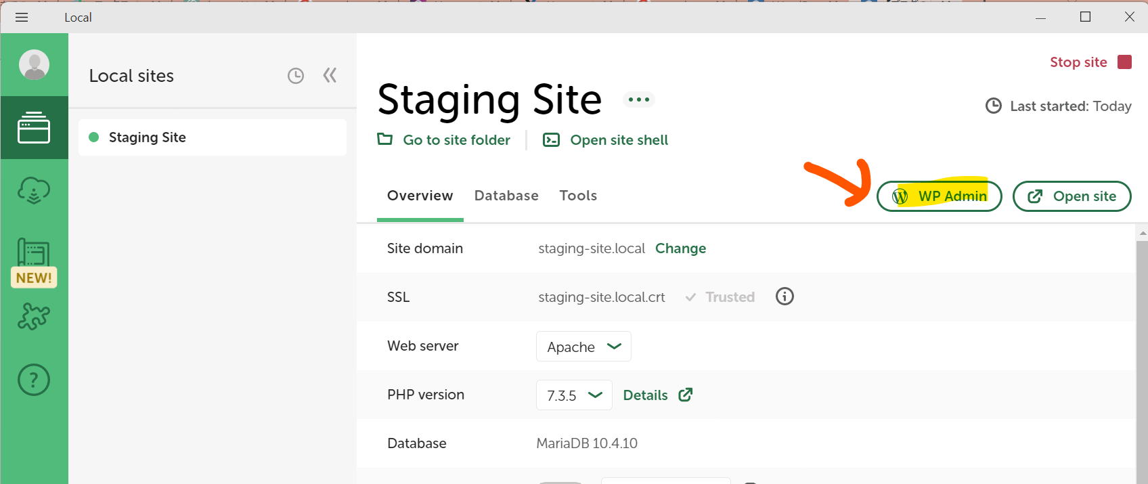Switch to the Tools tab

click(x=578, y=196)
